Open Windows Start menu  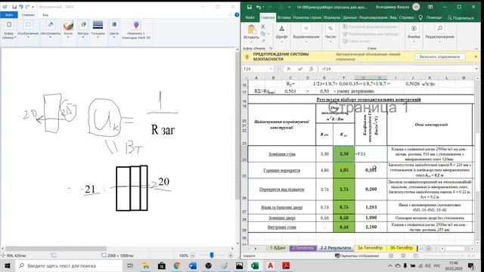point(8,265)
